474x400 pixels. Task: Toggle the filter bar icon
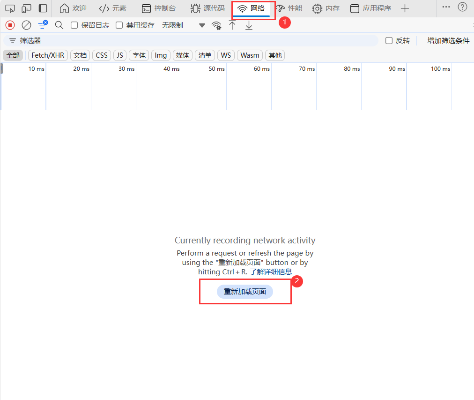point(43,25)
